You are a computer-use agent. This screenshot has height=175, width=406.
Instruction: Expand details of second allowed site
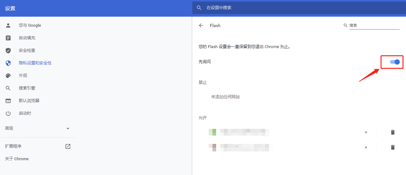(366, 147)
